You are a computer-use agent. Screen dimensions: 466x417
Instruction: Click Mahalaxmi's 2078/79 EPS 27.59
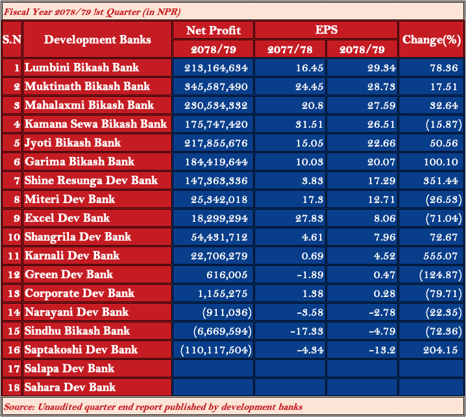tap(362, 105)
